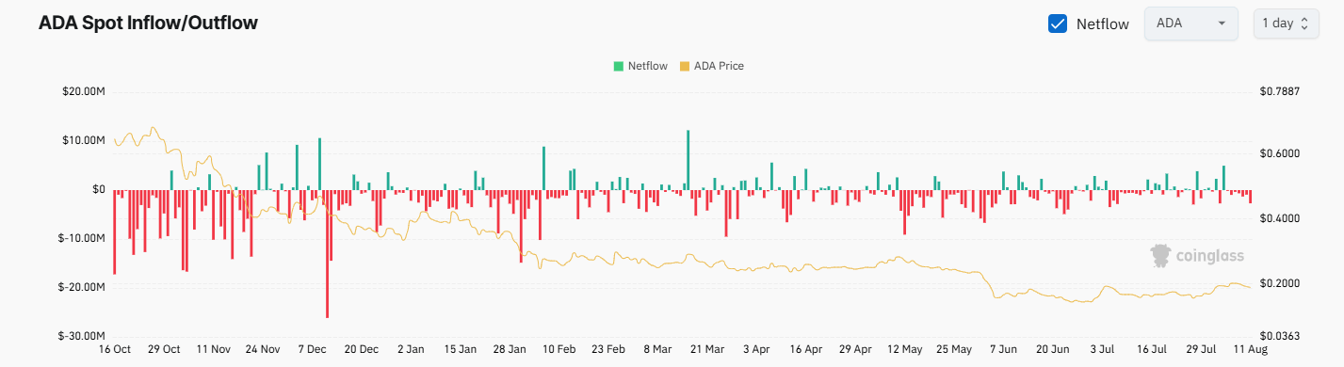Toggle the green Netflow legend swatch
Screen dimensions: 1344x367
618,66
